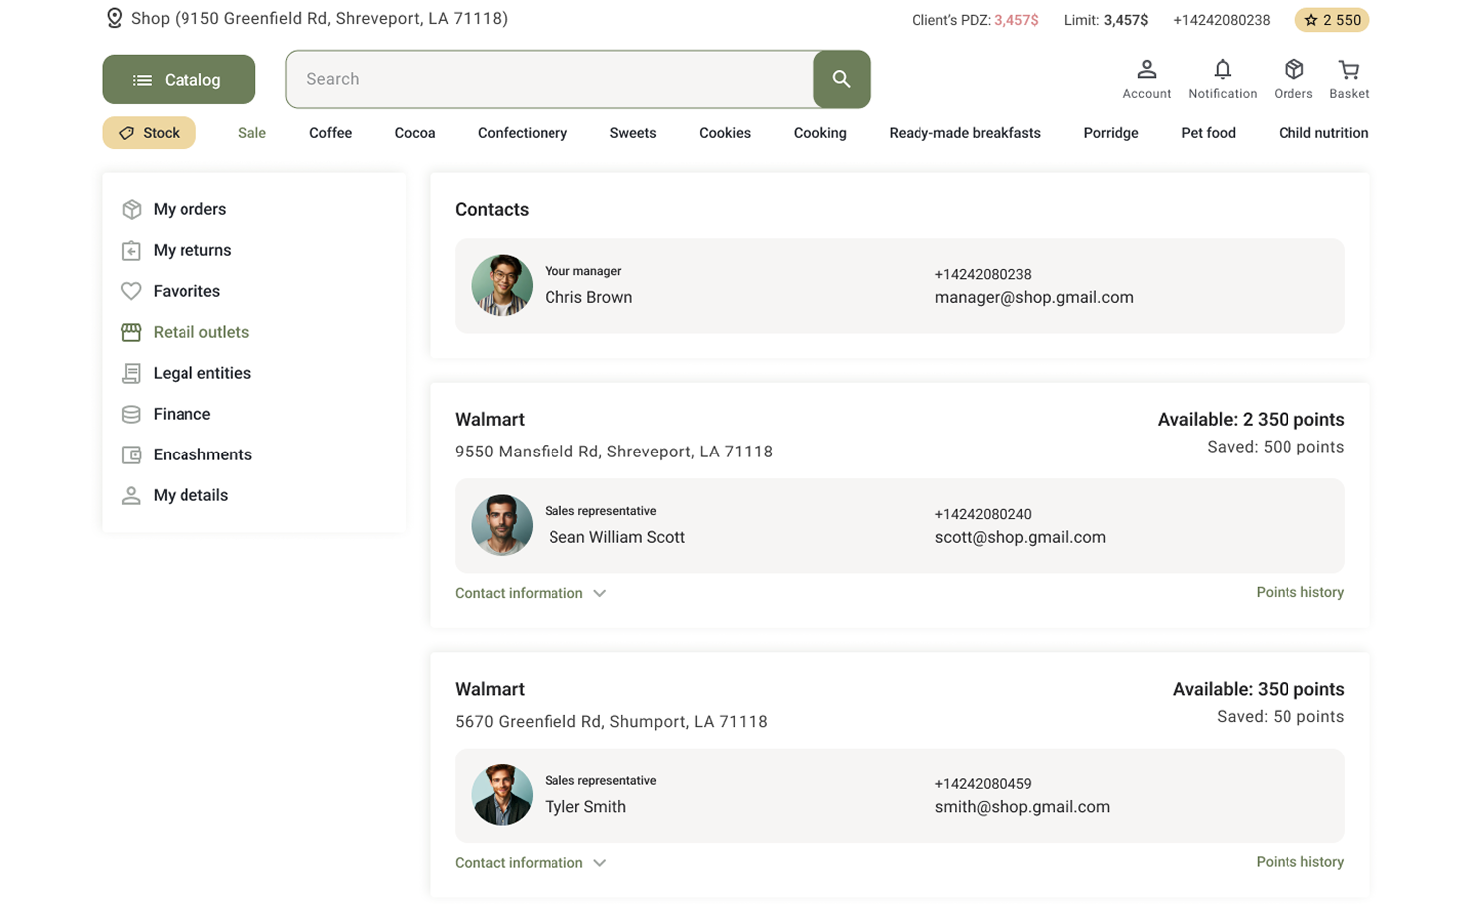Viewport: 1472px width, 906px height.
Task: Switch to Pet food category
Action: click(1208, 133)
